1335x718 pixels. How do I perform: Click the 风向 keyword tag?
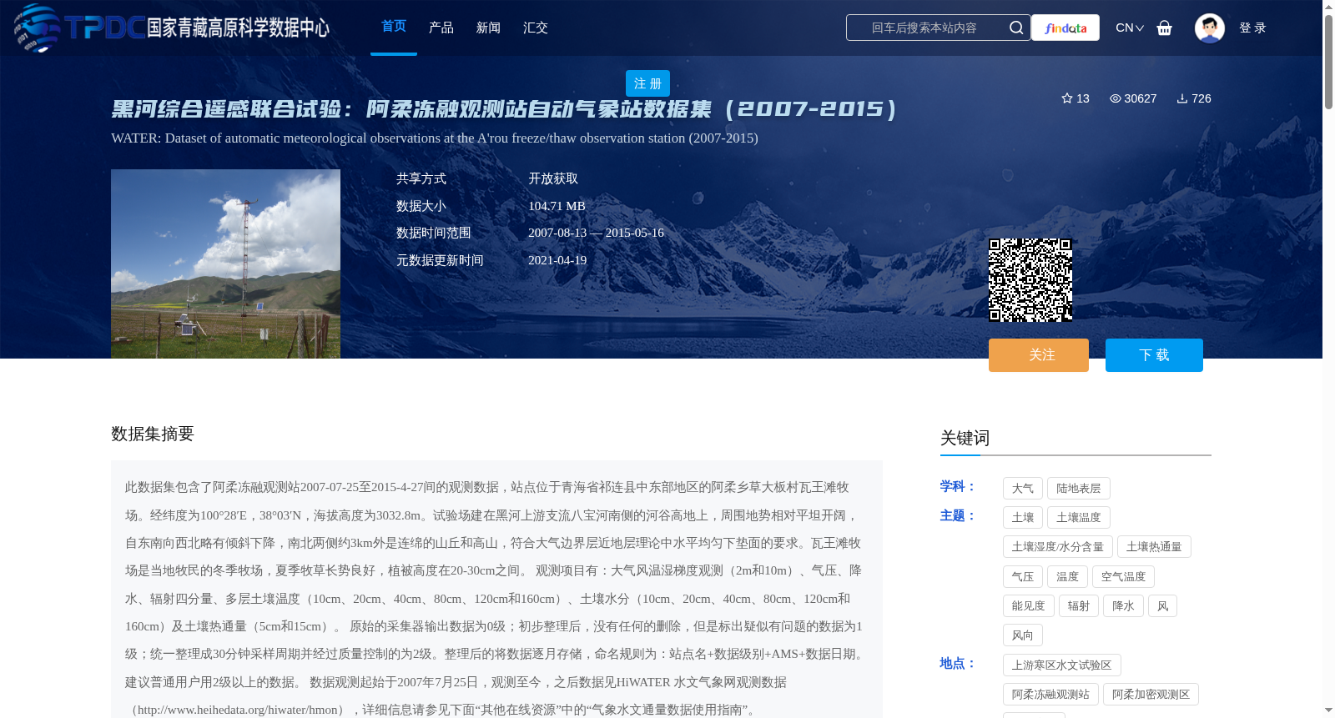(1023, 635)
